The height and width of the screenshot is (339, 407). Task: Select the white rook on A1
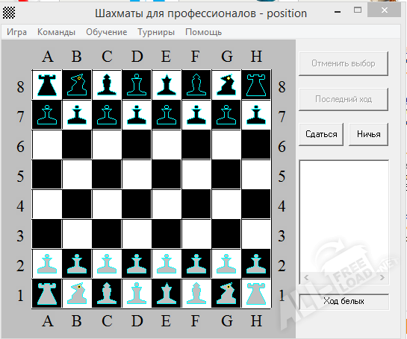click(x=47, y=294)
